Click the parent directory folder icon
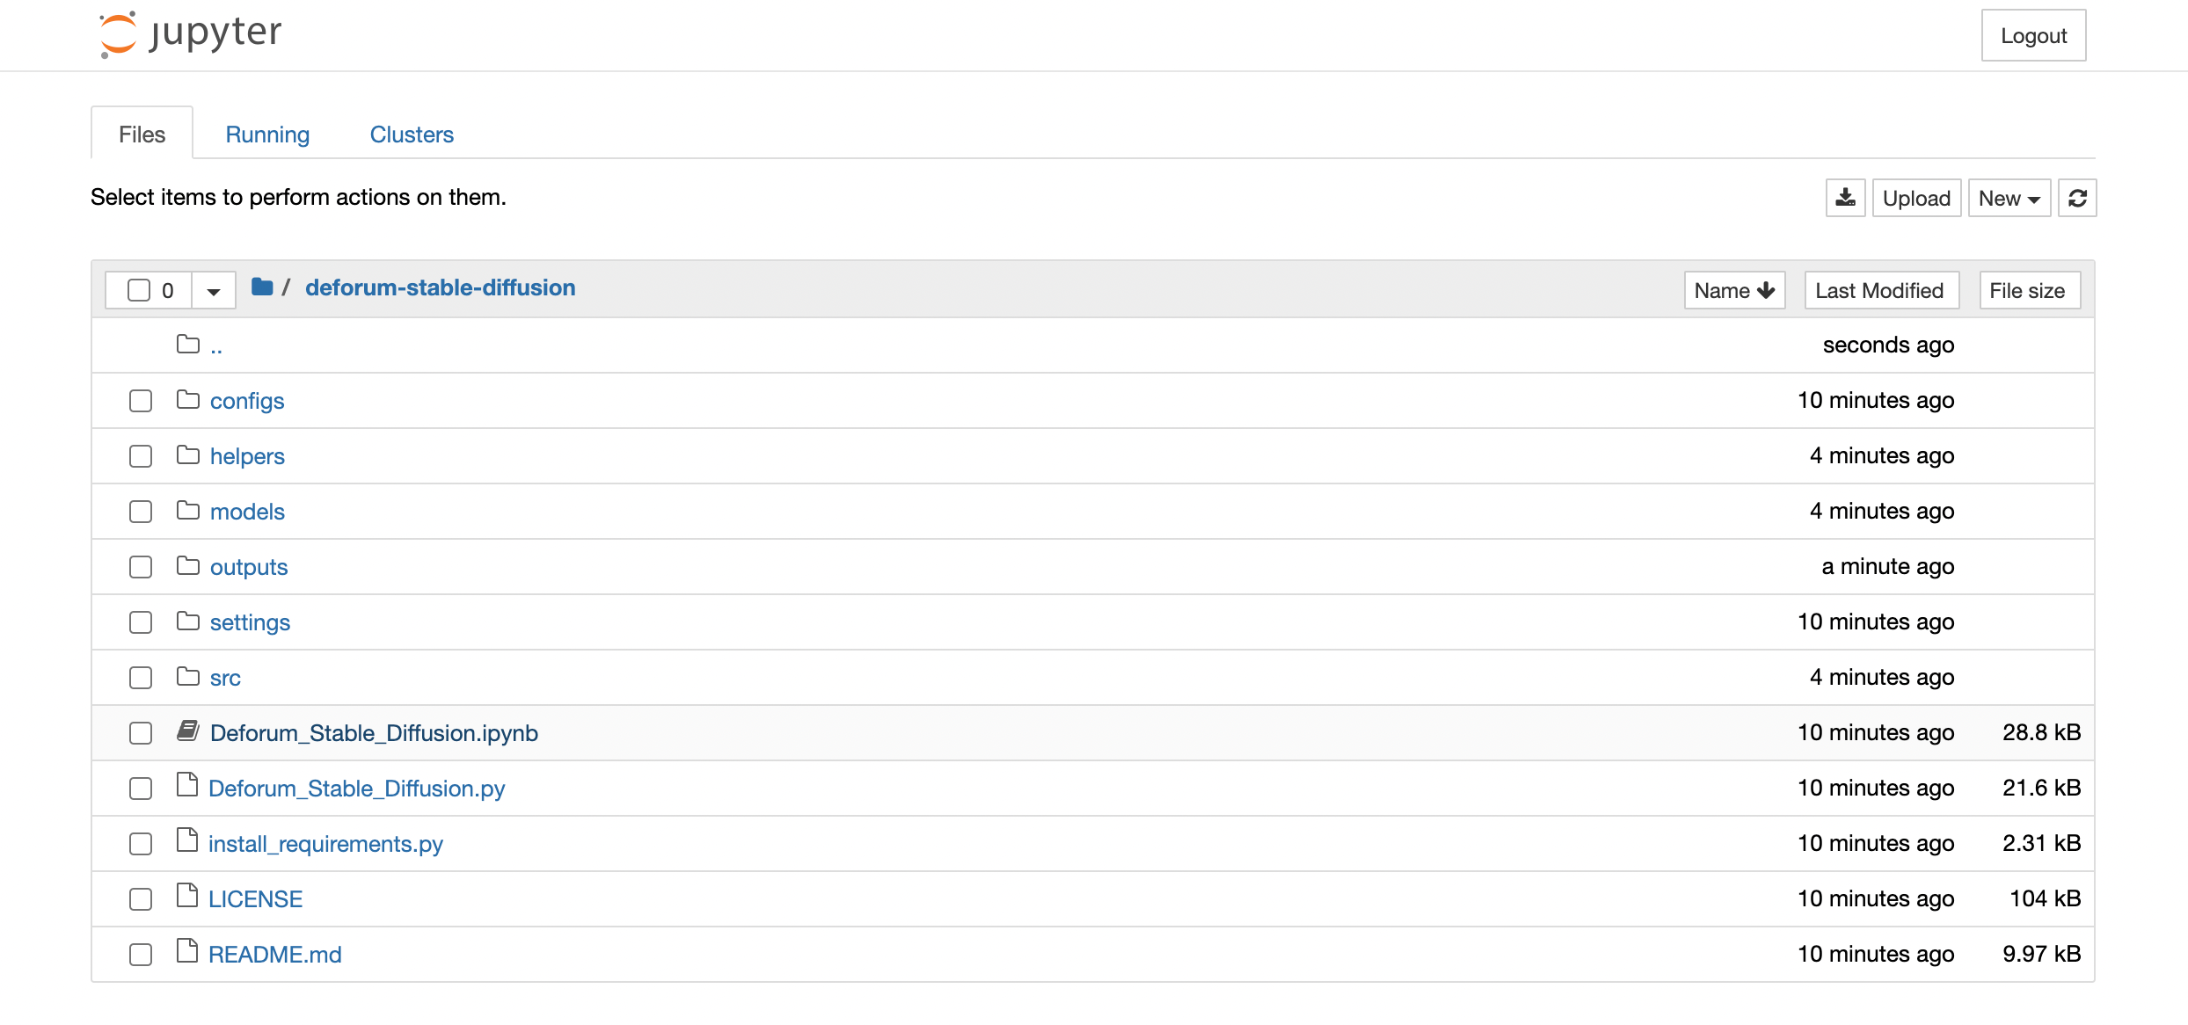This screenshot has width=2188, height=1025. point(187,345)
